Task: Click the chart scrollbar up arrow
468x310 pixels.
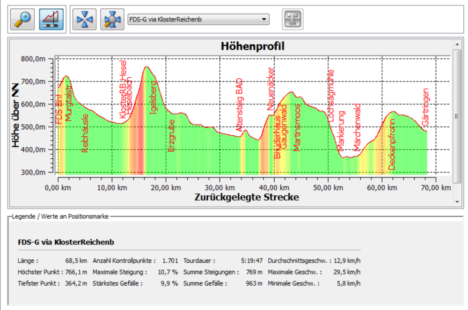Action: [457, 44]
